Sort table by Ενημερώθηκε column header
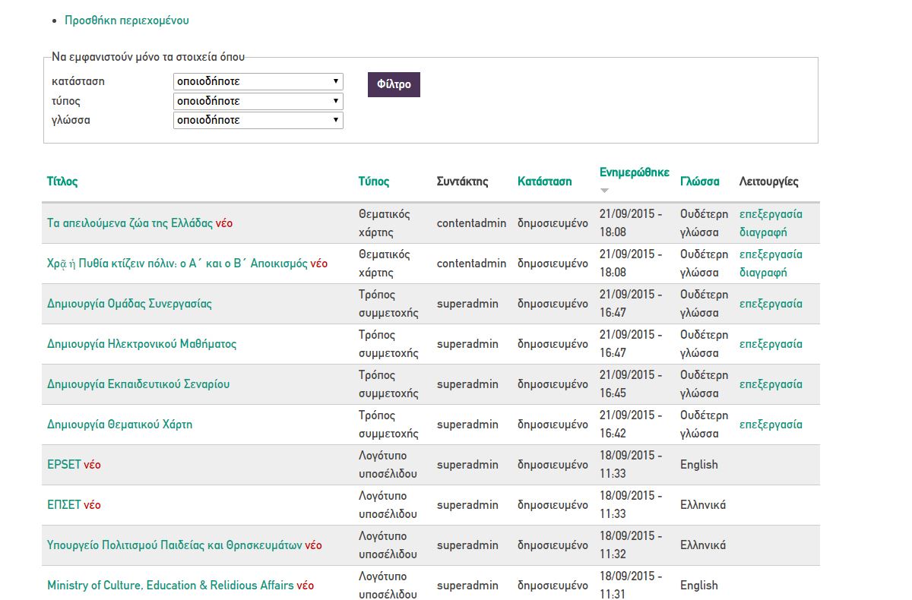The width and height of the screenshot is (912, 600). 634,172
